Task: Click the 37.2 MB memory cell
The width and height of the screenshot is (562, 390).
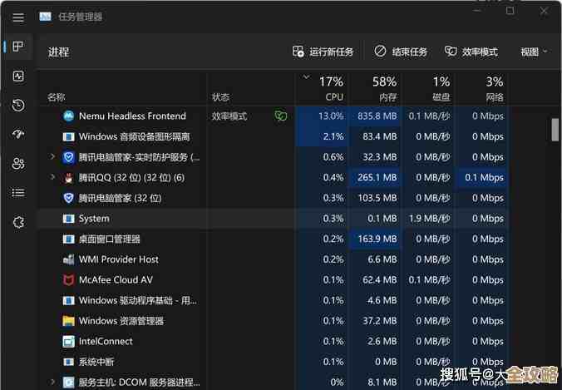Action: click(374, 320)
